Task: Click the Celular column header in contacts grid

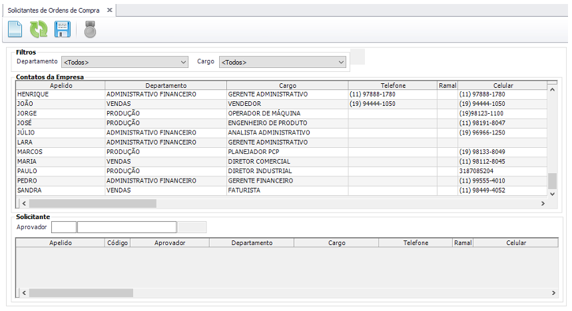Action: click(x=503, y=85)
